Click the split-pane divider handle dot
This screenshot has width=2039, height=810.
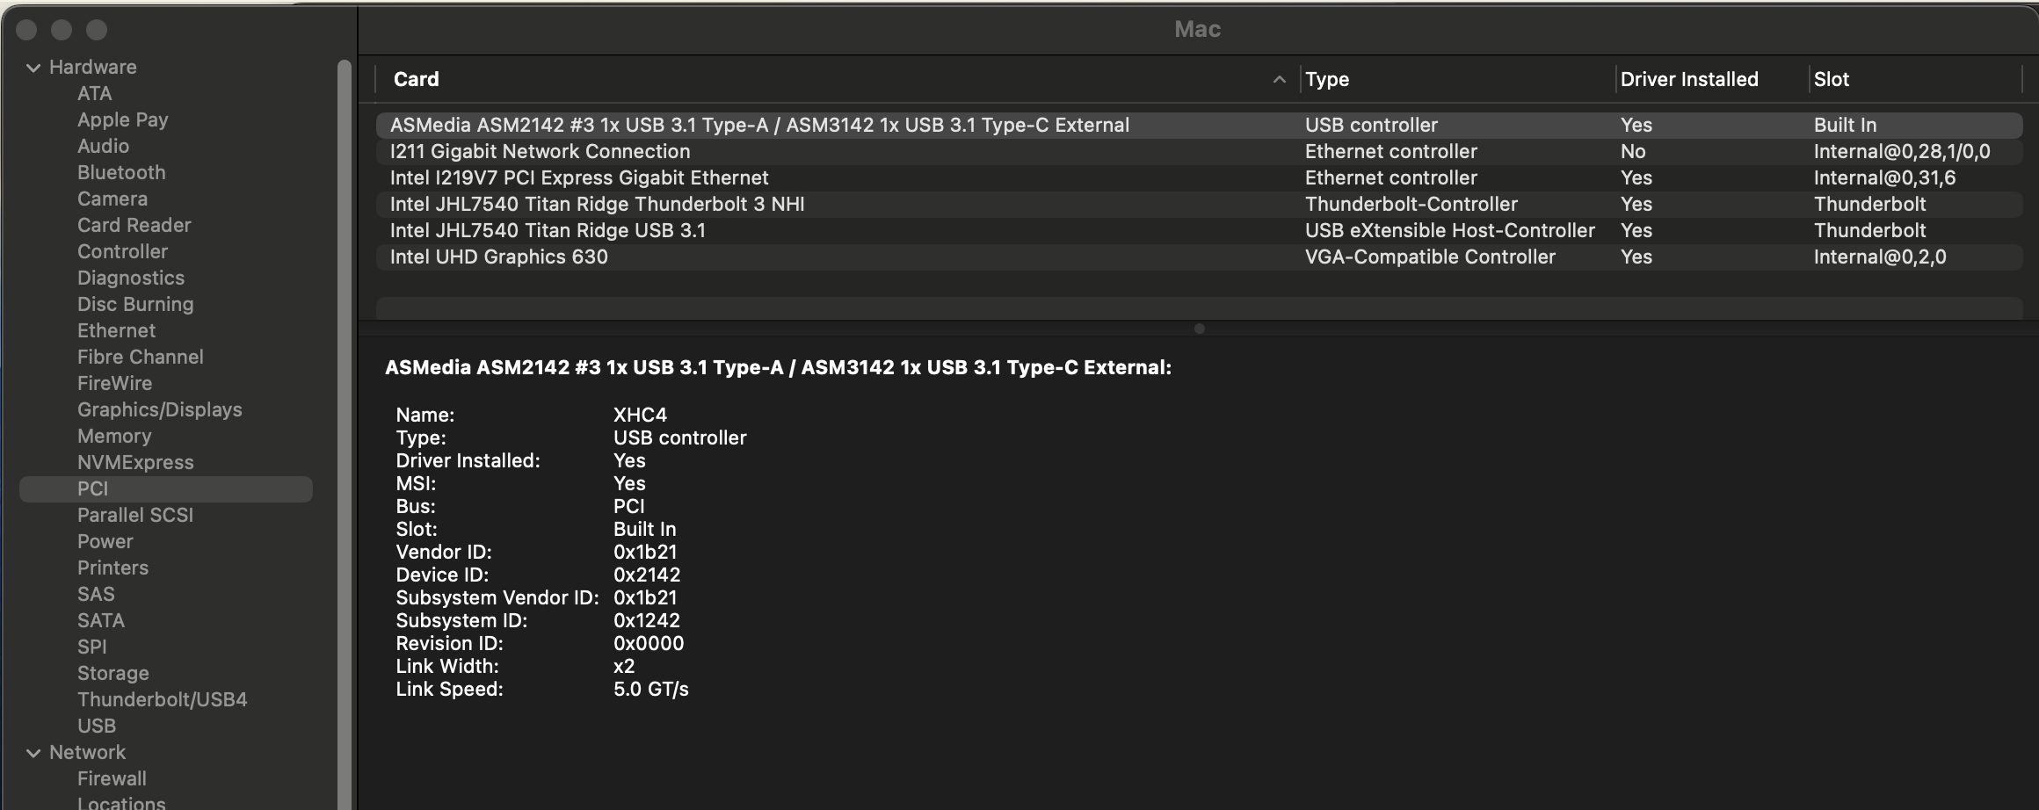pos(1199,329)
